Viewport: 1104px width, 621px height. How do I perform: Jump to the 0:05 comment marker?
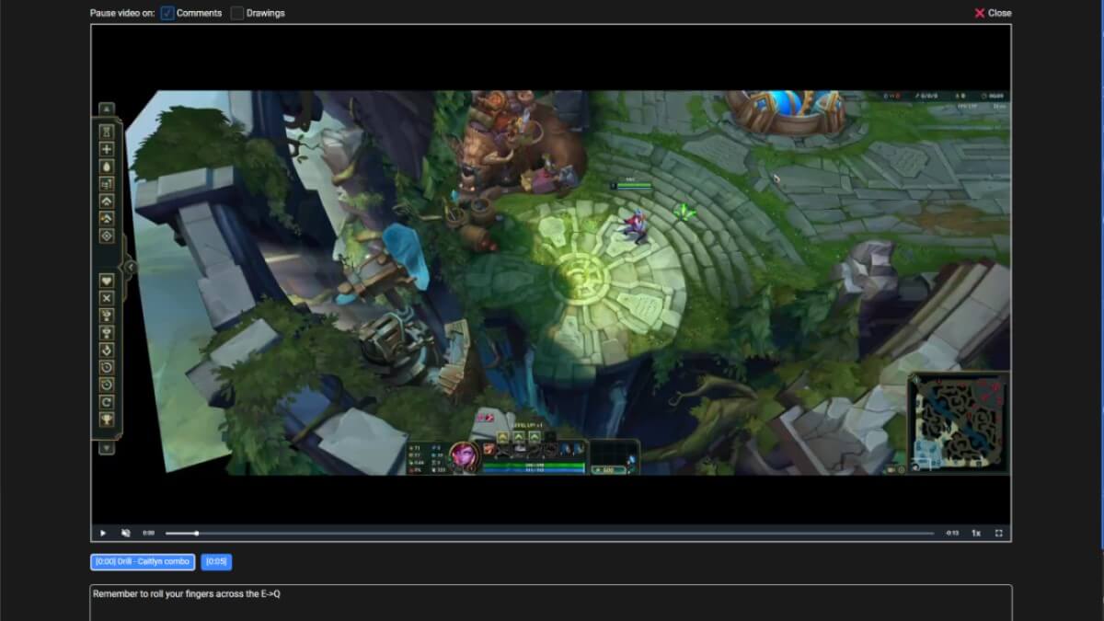[216, 561]
